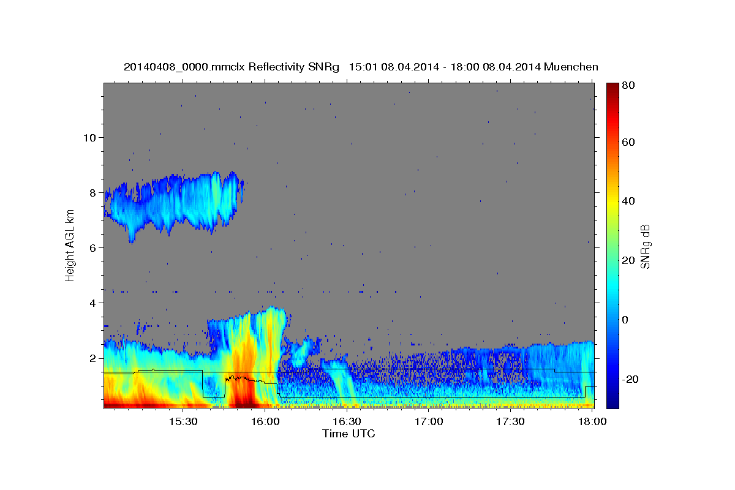Image resolution: width=735 pixels, height=490 pixels.
Task: Click the 17:30 time tick label
Action: [x=511, y=421]
